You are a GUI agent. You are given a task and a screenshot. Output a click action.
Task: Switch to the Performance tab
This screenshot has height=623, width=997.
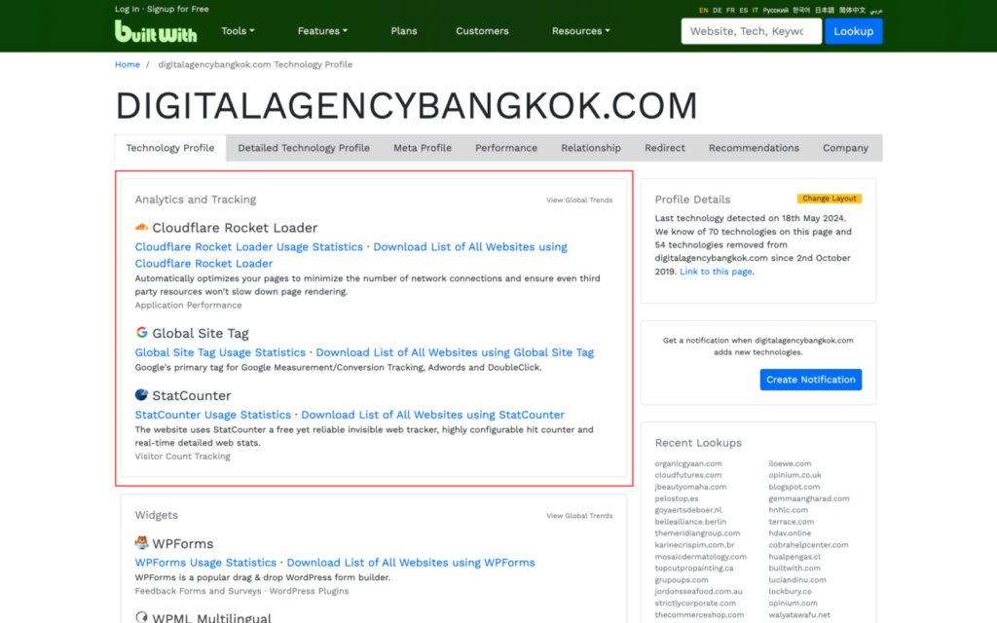pos(506,148)
